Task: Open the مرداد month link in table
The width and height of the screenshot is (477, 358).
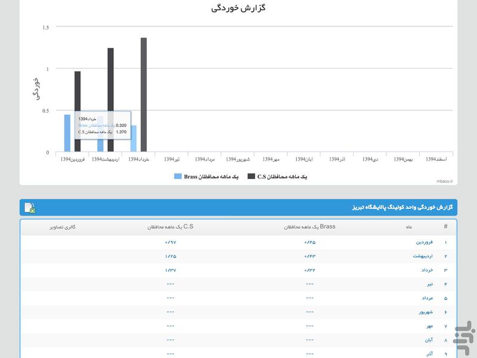Action: (x=427, y=298)
